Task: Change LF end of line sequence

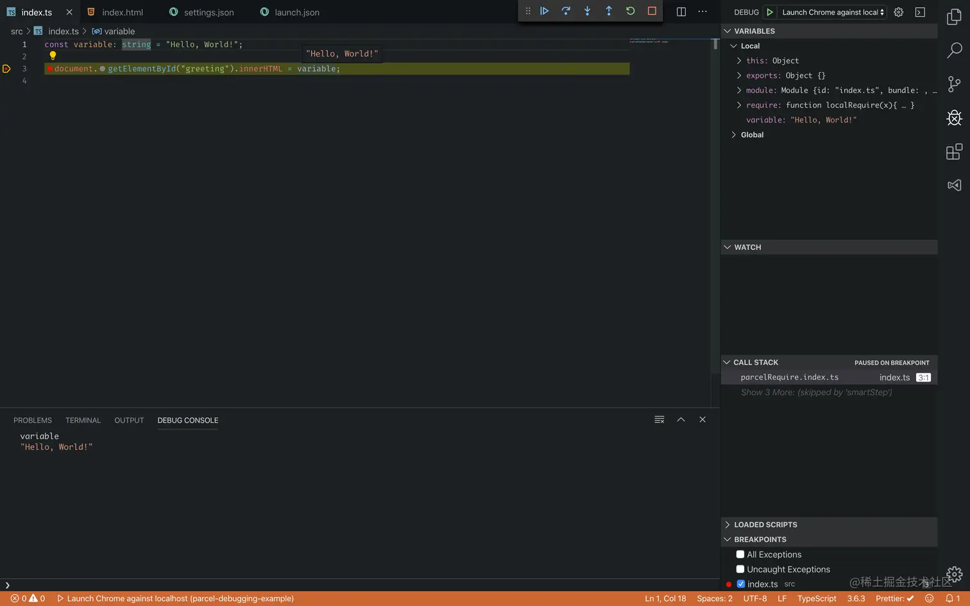Action: pyautogui.click(x=782, y=598)
